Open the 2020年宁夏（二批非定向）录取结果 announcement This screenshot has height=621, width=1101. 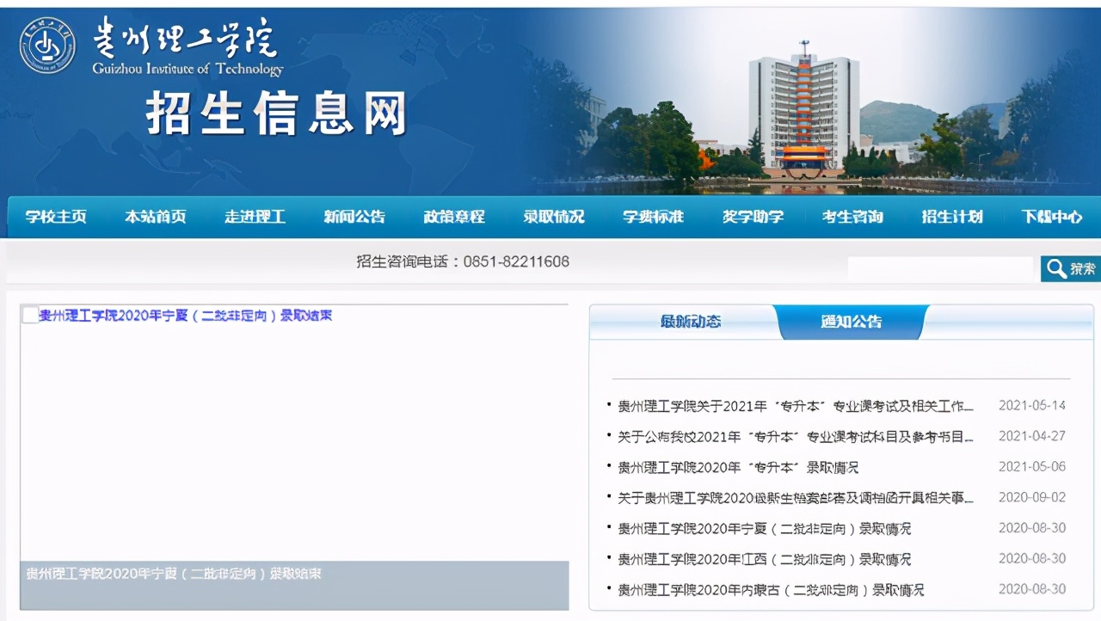[x=187, y=315]
